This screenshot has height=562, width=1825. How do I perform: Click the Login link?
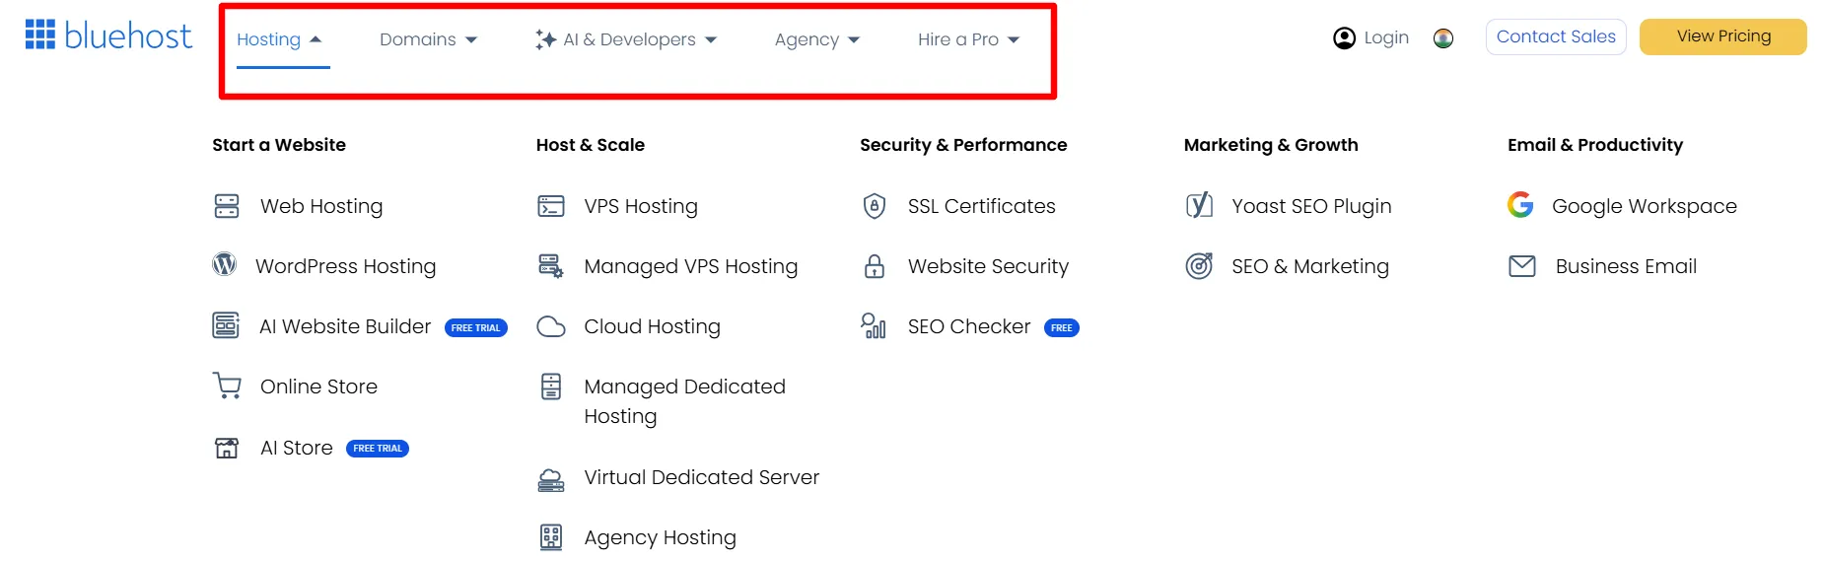tap(1386, 37)
